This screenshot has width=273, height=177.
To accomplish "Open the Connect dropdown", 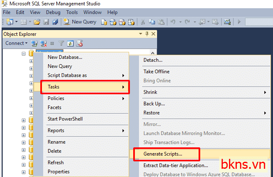I will [x=16, y=43].
